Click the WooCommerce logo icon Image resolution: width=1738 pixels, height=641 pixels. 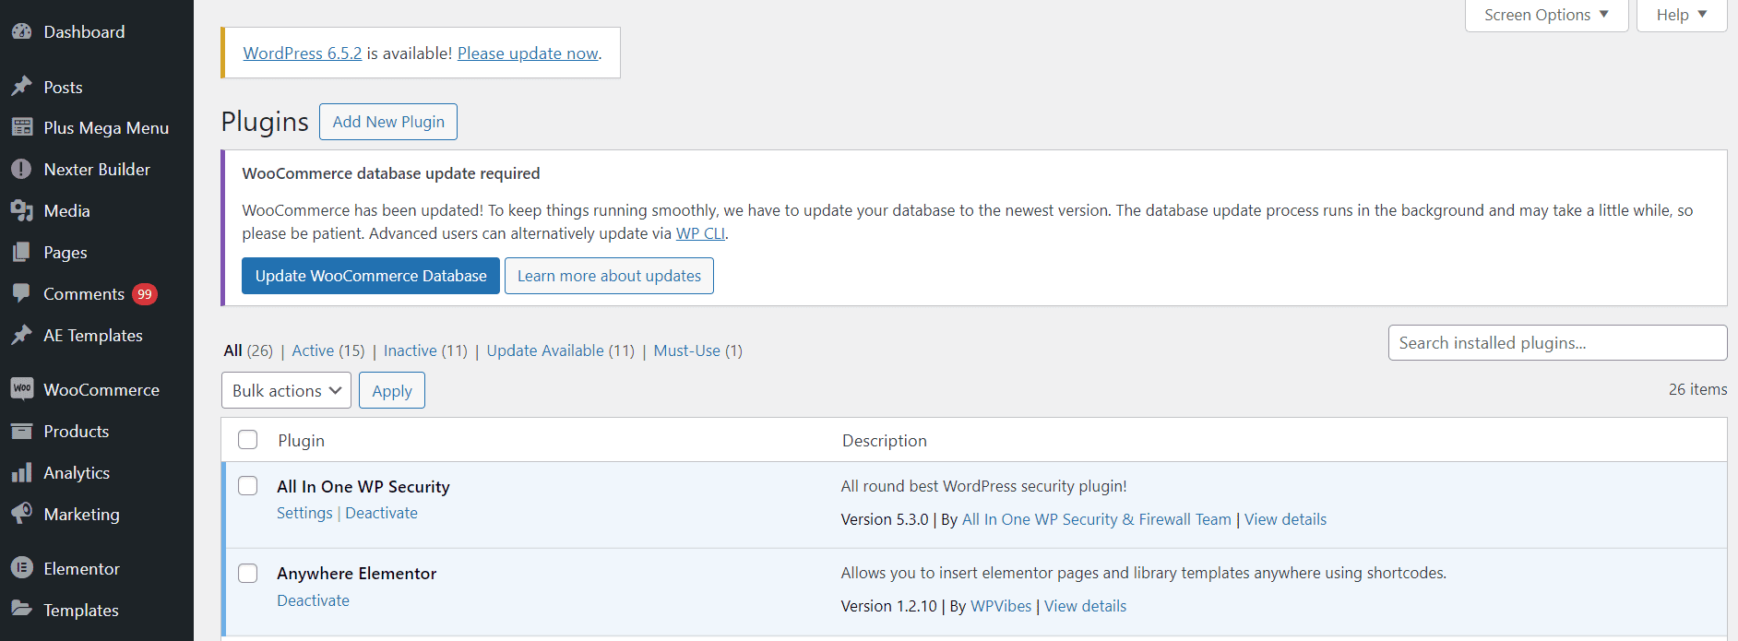pyautogui.click(x=22, y=389)
